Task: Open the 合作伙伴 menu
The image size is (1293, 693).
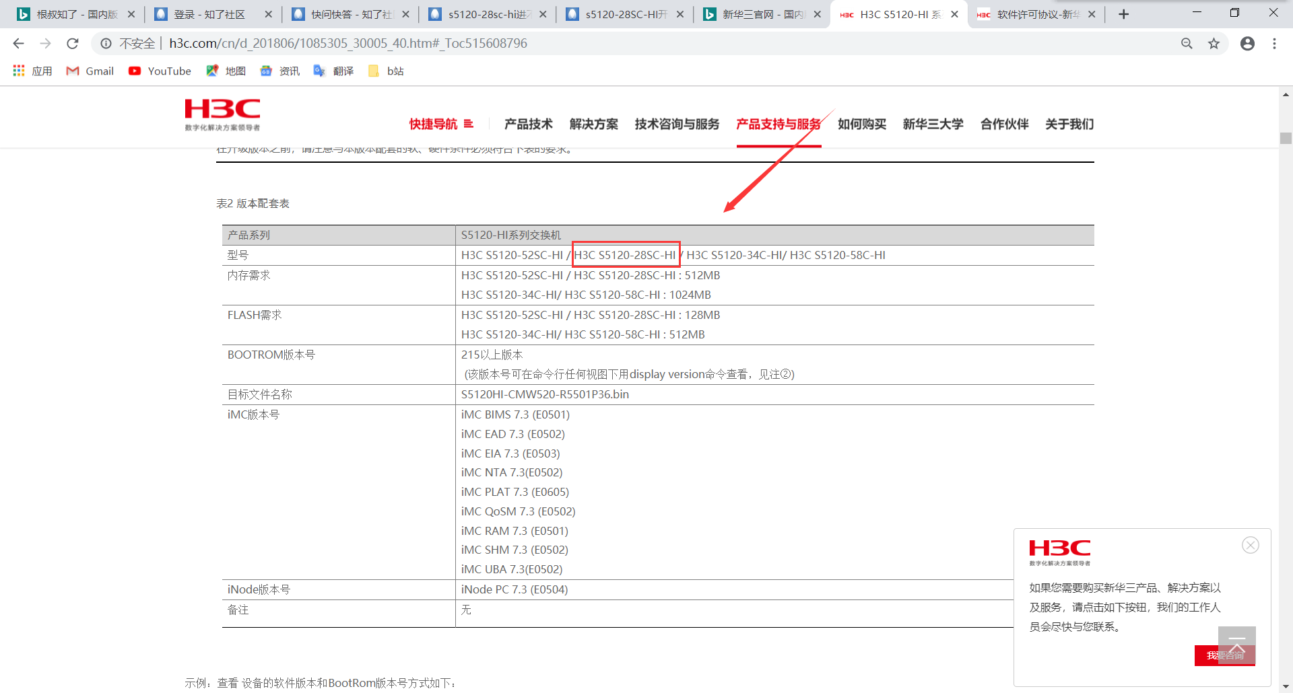Action: [1005, 124]
